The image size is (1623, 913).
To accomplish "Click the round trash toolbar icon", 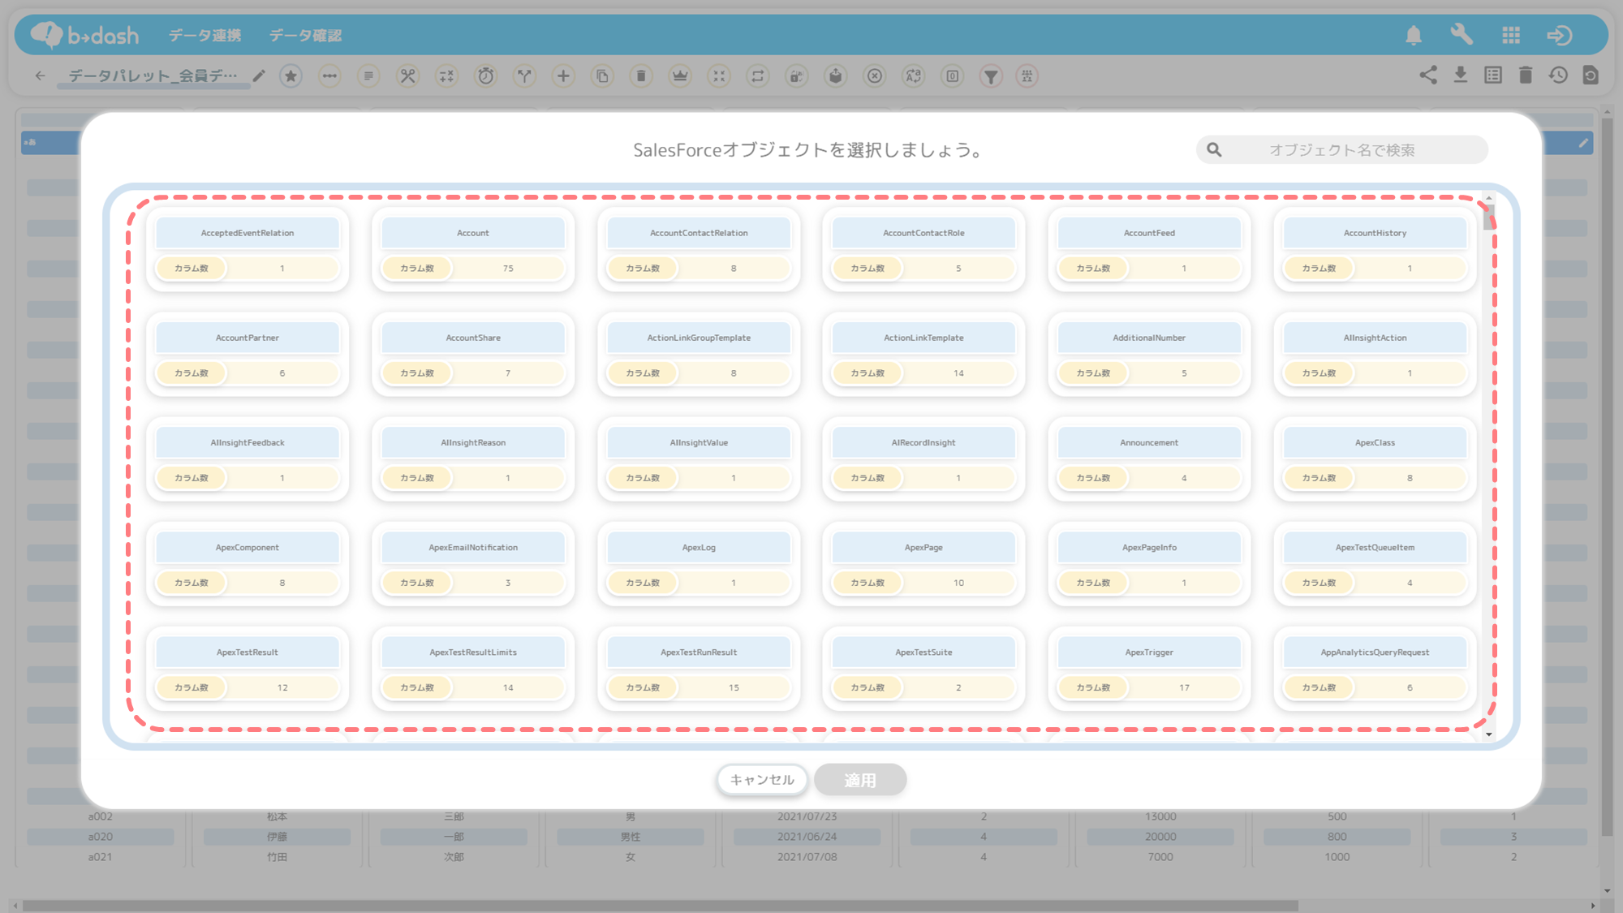I will [641, 75].
